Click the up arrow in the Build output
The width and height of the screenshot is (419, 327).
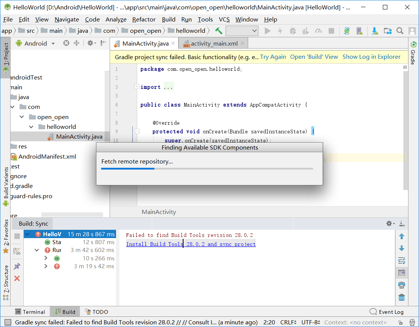(402, 237)
